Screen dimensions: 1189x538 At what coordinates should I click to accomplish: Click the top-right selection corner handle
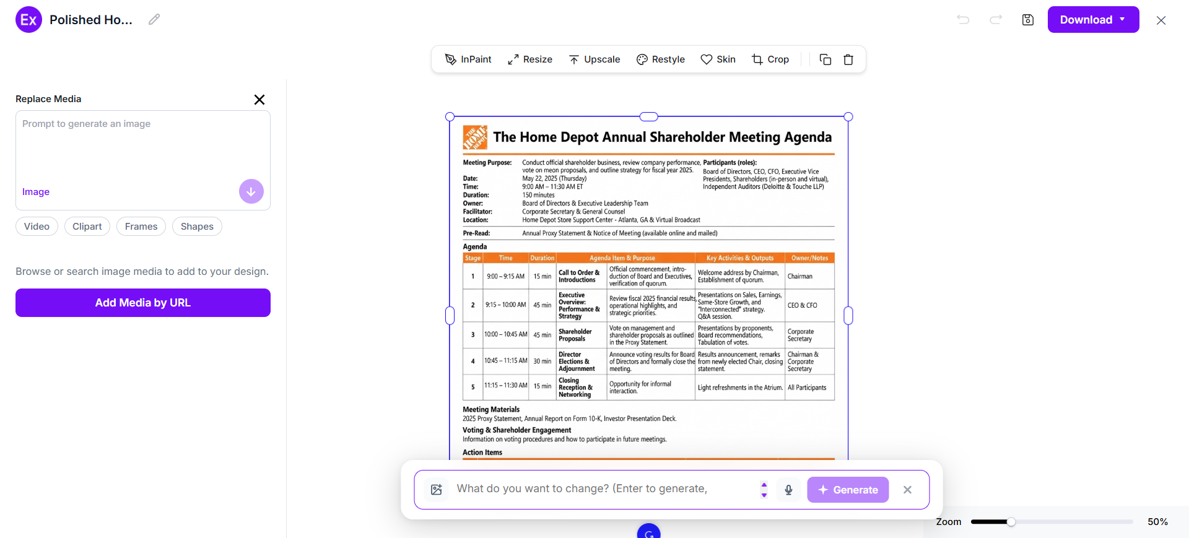848,116
